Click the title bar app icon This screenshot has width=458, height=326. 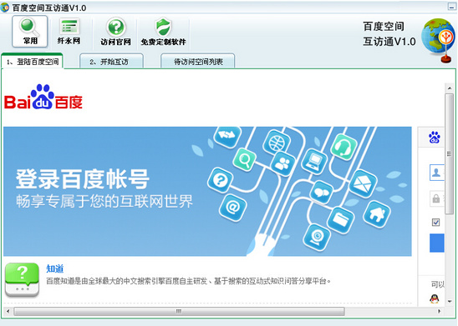5,8
